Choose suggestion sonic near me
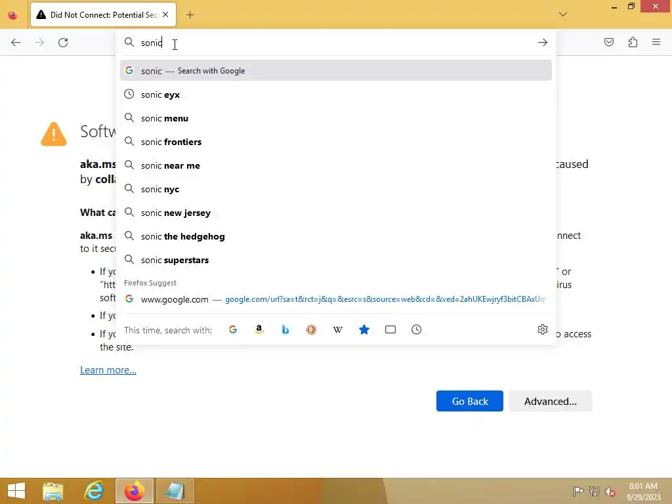The height and width of the screenshot is (504, 672). [336, 165]
